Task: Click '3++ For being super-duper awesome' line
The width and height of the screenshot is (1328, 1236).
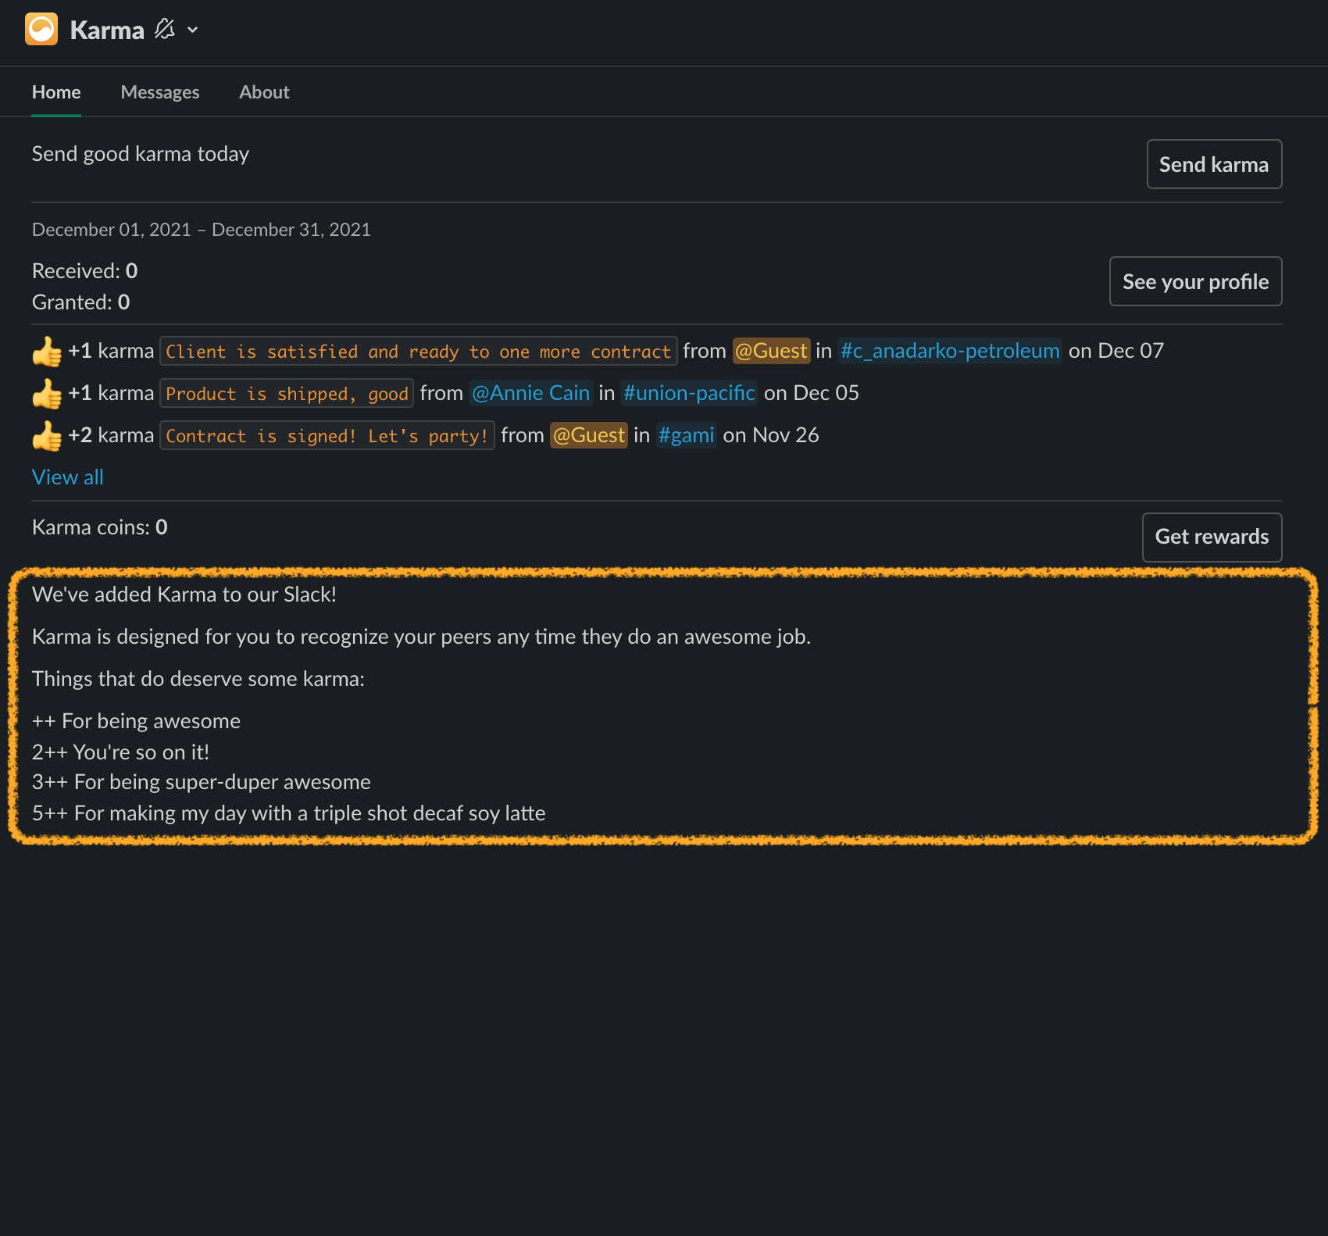Action: (x=202, y=782)
